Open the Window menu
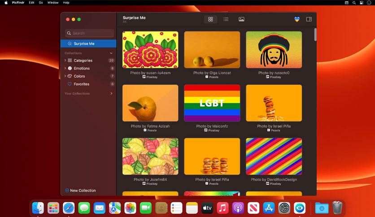The width and height of the screenshot is (375, 217). tap(53, 3)
